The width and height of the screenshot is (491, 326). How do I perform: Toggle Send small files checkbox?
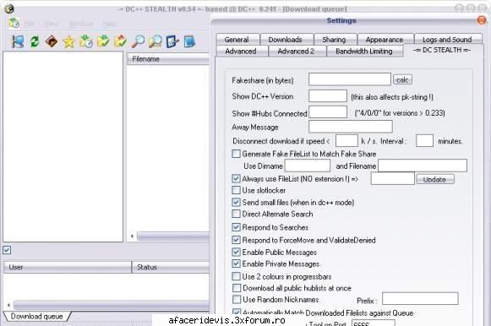point(236,202)
